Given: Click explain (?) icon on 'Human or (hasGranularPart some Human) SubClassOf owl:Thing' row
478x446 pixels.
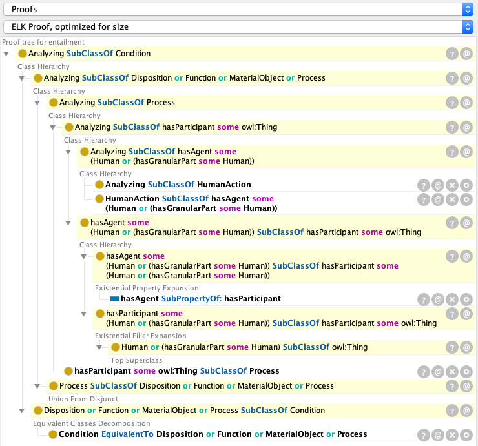Looking at the screenshot, I should click(452, 347).
